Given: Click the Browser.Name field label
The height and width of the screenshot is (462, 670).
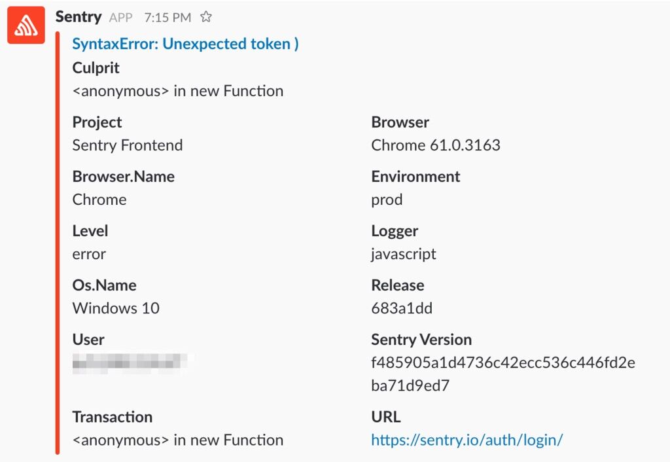Looking at the screenshot, I should point(122,176).
